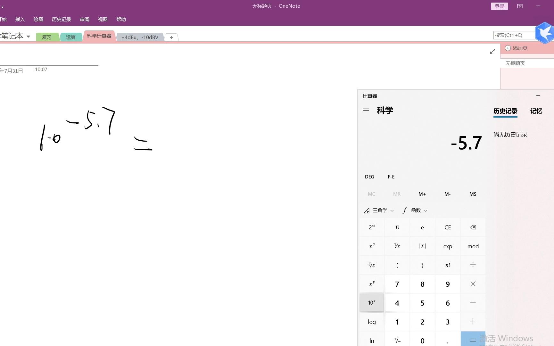
Task: Expand the 函数 functions dropdown
Action: 415,210
